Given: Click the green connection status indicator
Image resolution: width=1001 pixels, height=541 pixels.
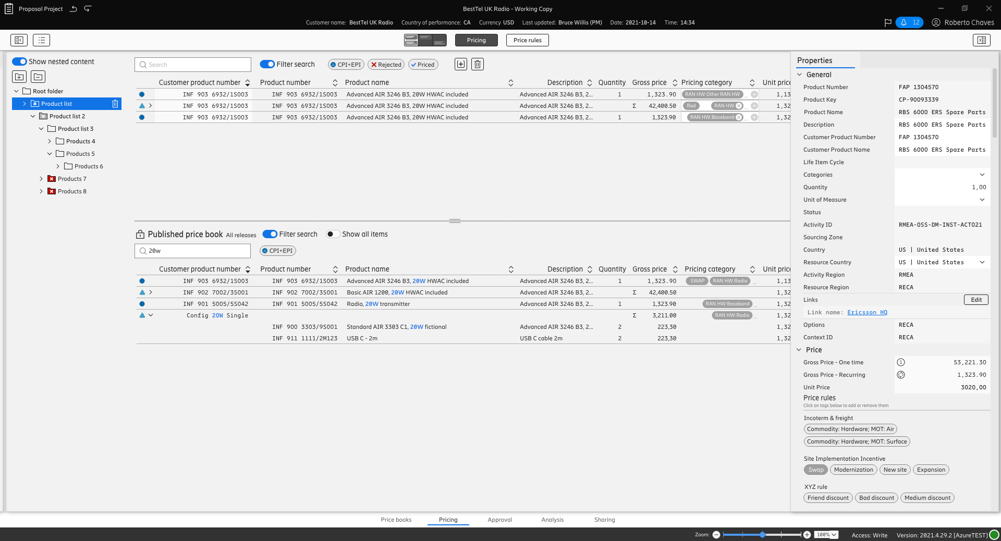Looking at the screenshot, I should tap(994, 535).
